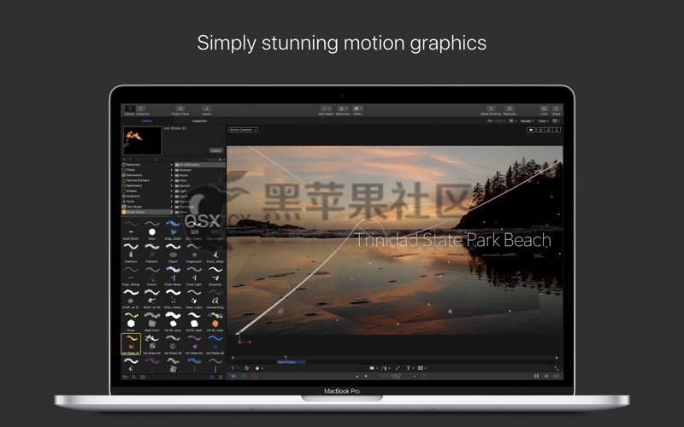
Task: Choose the Rectangle shape tool
Action: pos(373,368)
